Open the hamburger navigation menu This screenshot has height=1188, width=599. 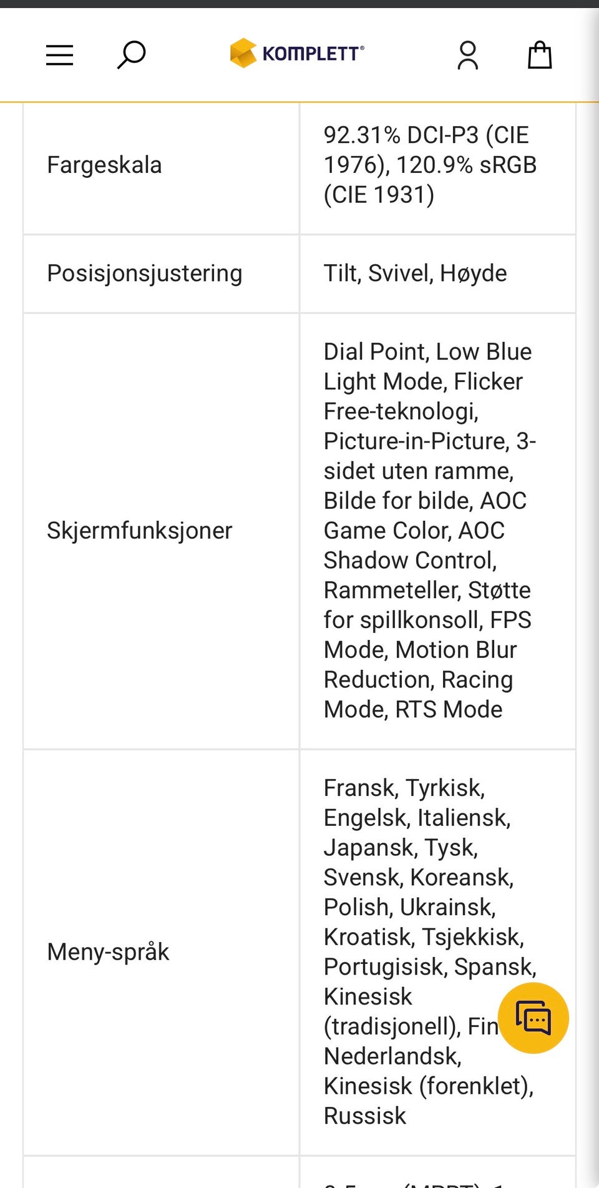[59, 56]
